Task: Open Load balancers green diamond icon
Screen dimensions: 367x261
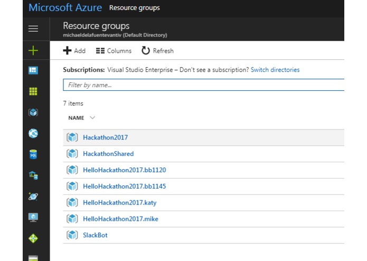Action: tap(33, 238)
